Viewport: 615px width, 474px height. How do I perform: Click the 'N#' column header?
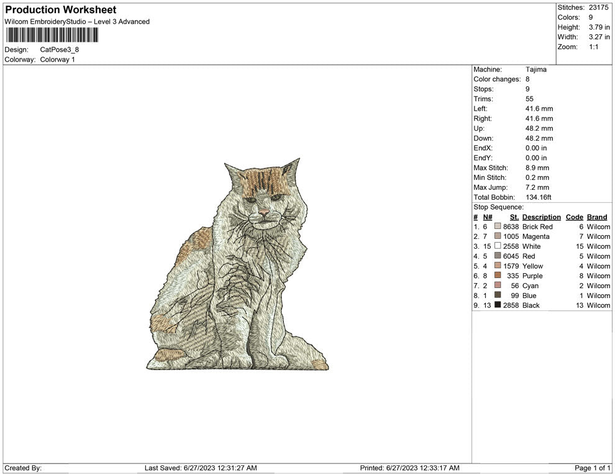point(488,217)
